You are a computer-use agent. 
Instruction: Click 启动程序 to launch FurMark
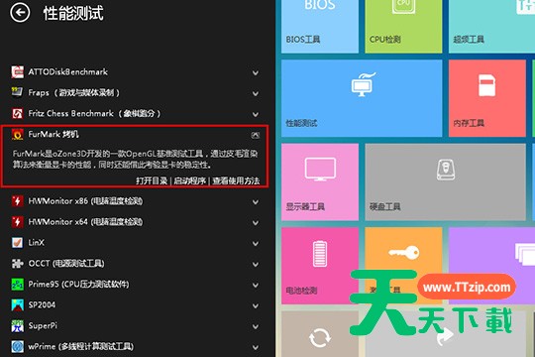[x=189, y=180]
